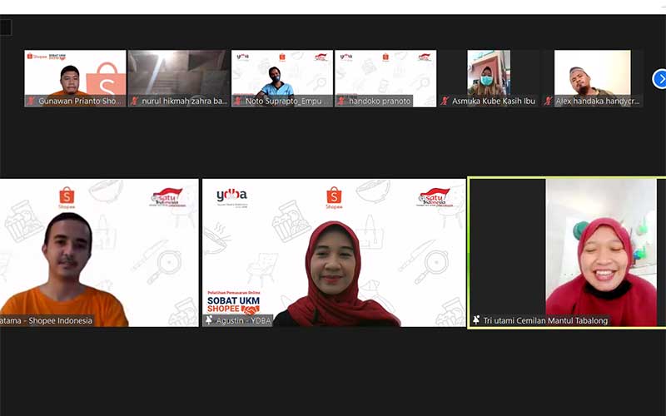Select nurul hikmah zahra's video thumbnail
The height and width of the screenshot is (416, 666).
tap(178, 73)
